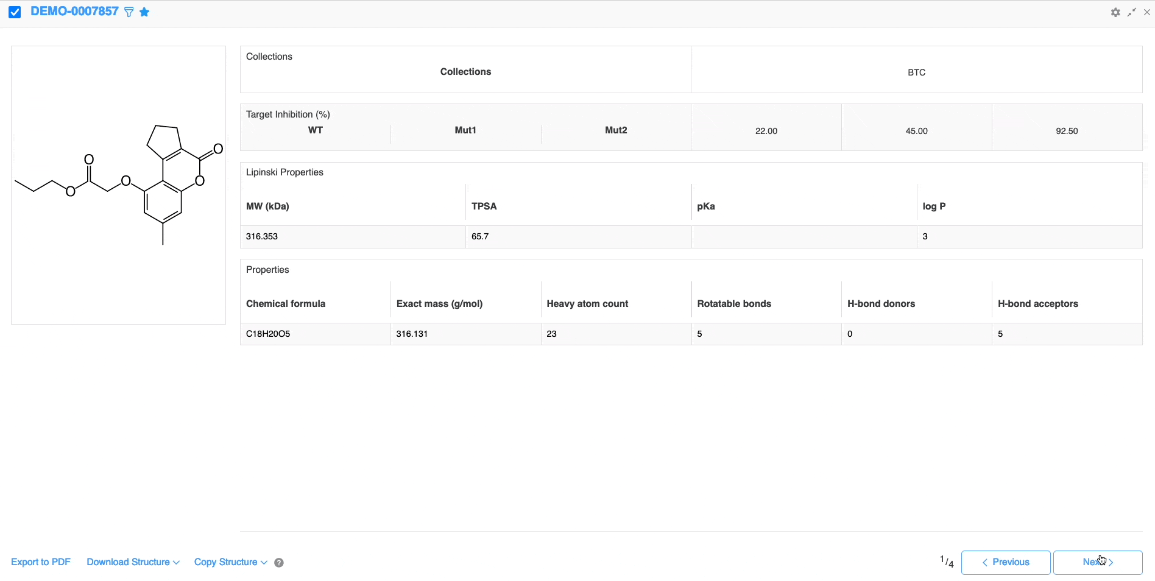Go to the Previous compound
The image size is (1155, 581).
pos(1005,562)
